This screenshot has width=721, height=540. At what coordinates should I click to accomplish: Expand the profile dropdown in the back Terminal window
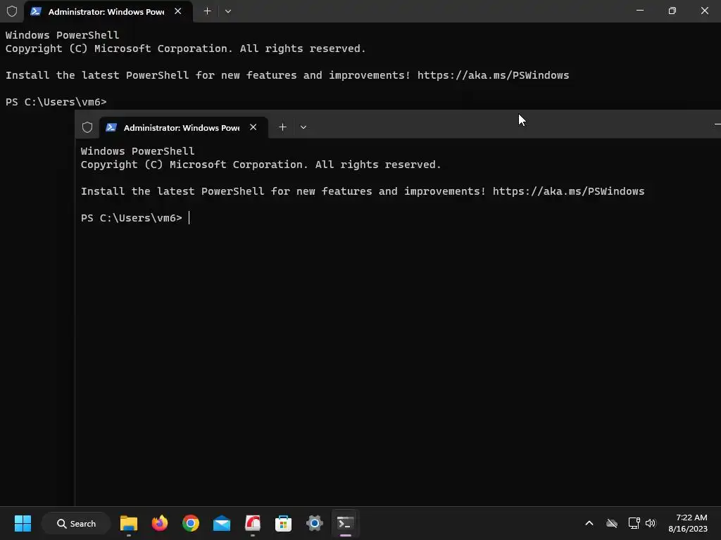228,11
